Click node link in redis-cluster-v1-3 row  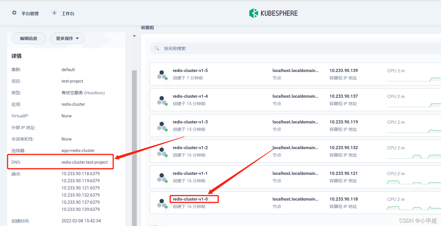coord(295,122)
